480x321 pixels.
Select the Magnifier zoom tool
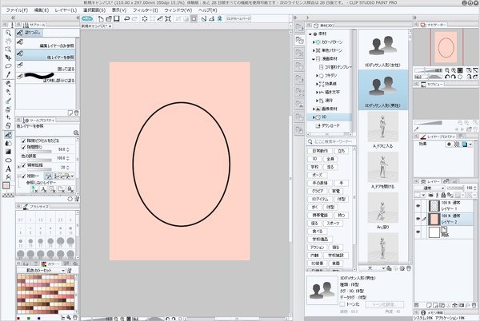8,34
